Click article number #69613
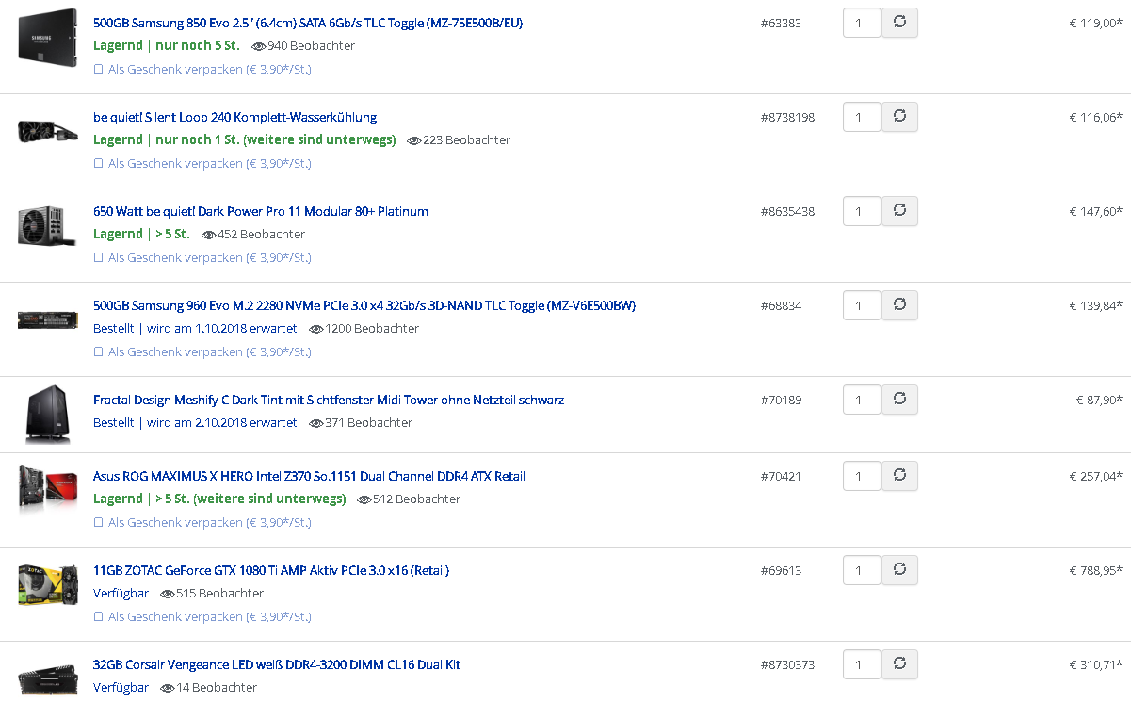The width and height of the screenshot is (1131, 703). [781, 570]
